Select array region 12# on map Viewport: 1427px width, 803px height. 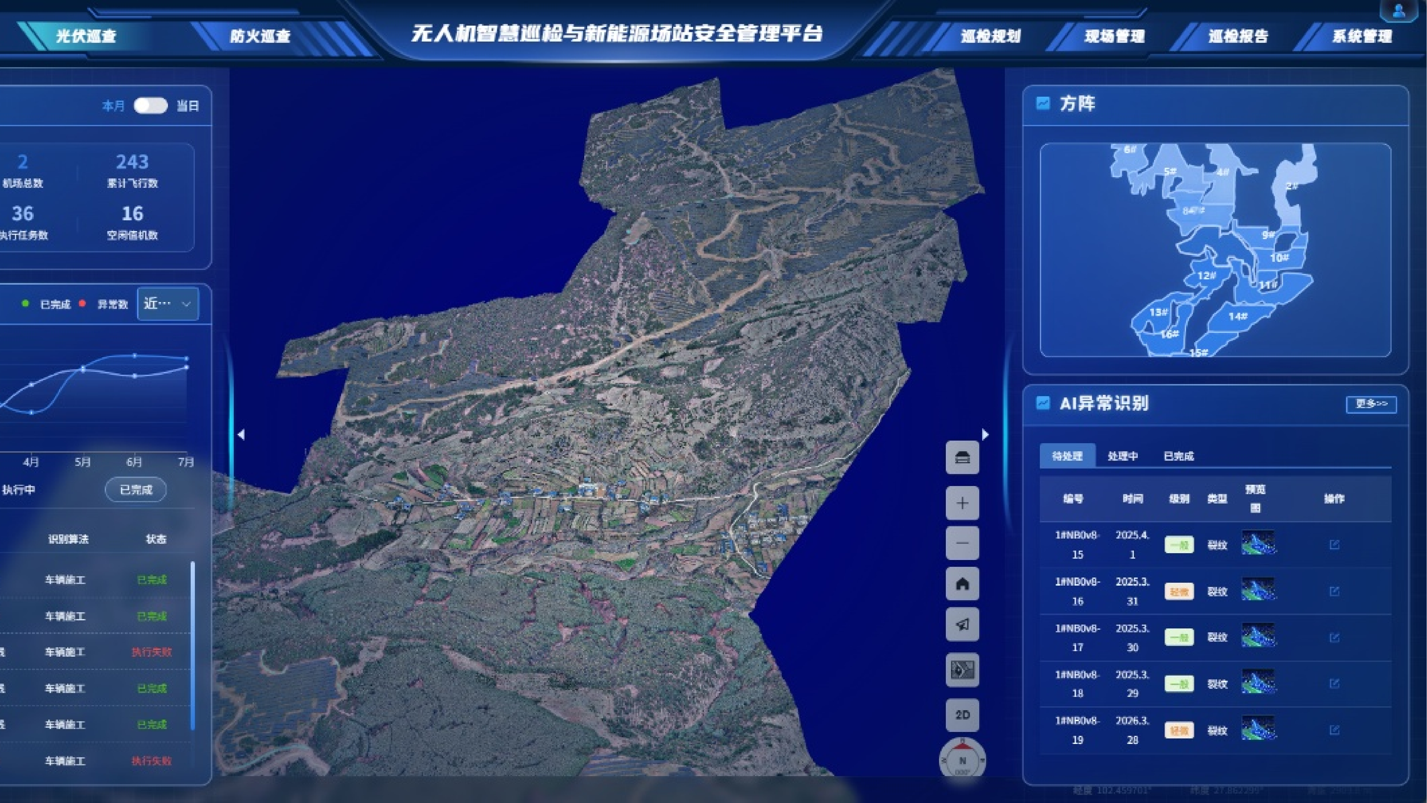click(x=1207, y=275)
